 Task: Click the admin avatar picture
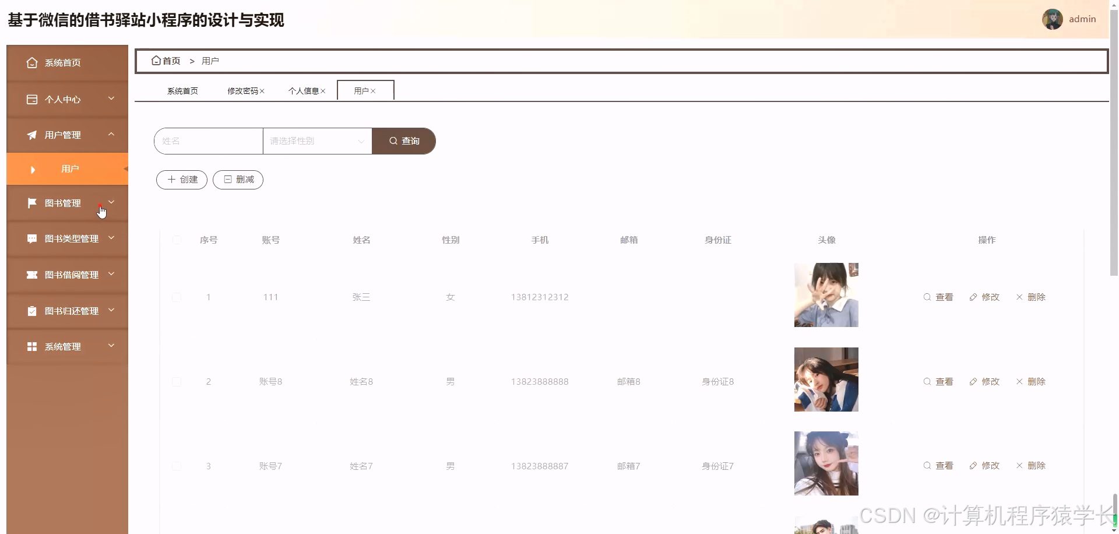pos(1053,19)
